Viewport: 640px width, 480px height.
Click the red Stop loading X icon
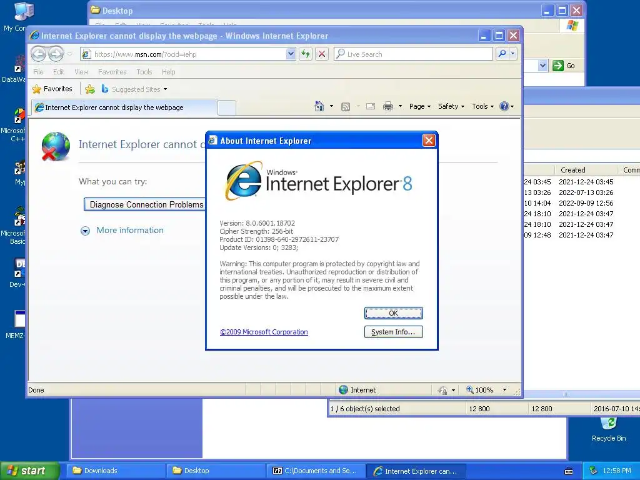coord(322,54)
